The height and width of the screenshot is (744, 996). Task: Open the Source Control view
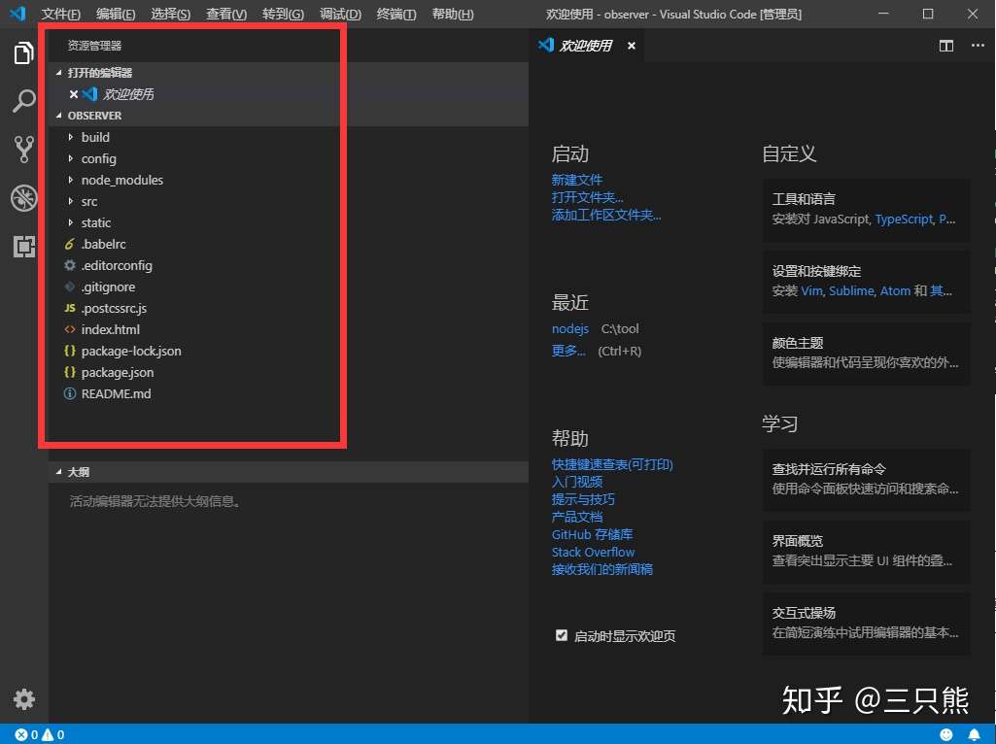coord(23,150)
